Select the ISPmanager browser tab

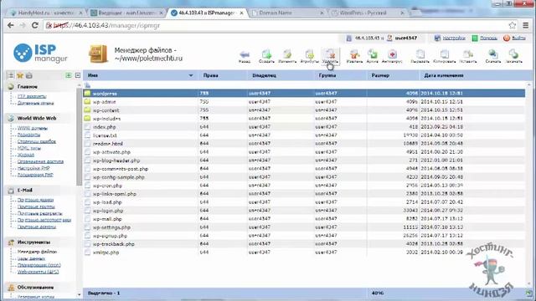(x=207, y=13)
